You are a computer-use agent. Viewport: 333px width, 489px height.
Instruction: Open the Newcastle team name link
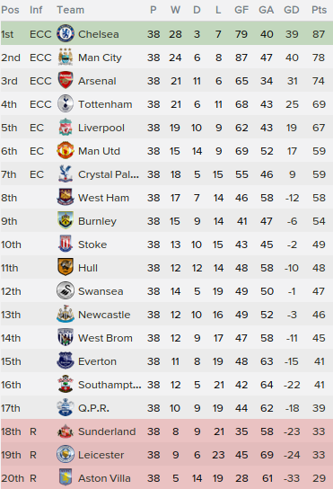pyautogui.click(x=104, y=315)
